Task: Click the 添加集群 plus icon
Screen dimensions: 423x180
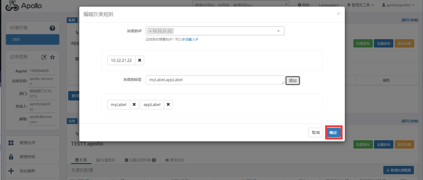Action: point(11,171)
